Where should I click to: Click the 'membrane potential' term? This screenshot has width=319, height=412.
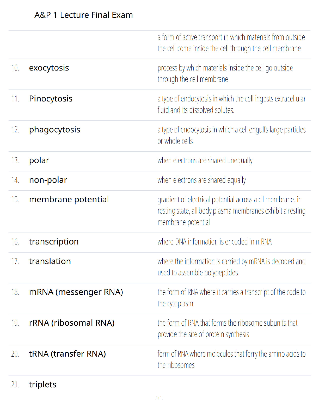(x=69, y=199)
